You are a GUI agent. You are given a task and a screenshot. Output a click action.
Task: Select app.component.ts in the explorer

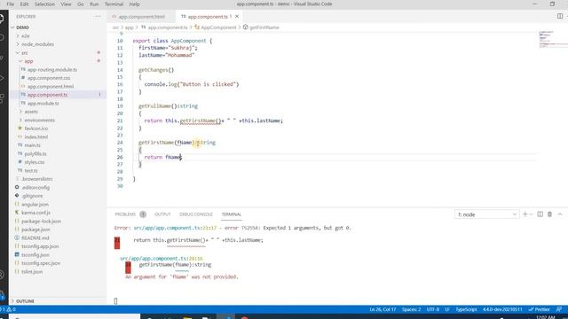point(47,95)
